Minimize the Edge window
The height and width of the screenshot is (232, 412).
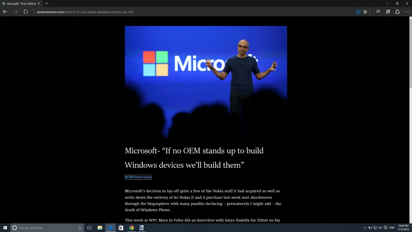click(x=387, y=4)
